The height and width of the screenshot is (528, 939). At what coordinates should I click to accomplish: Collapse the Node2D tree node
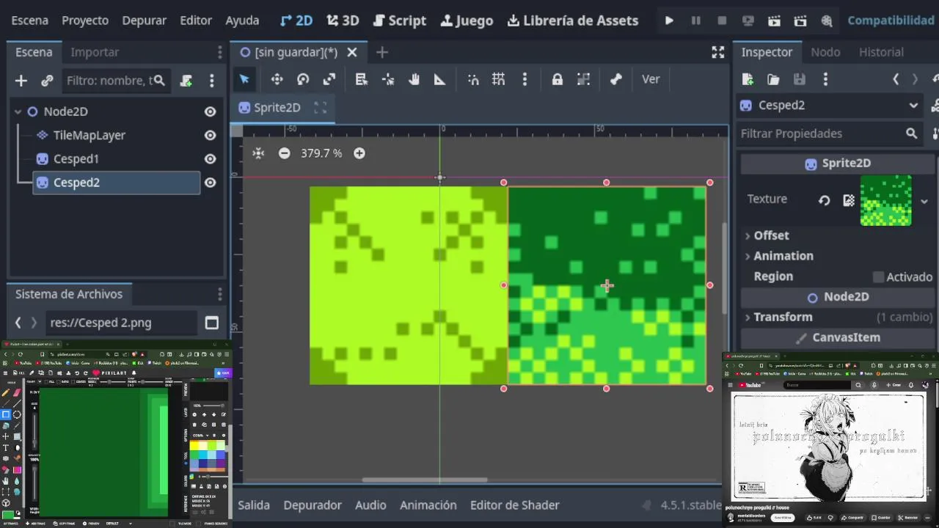(x=18, y=111)
